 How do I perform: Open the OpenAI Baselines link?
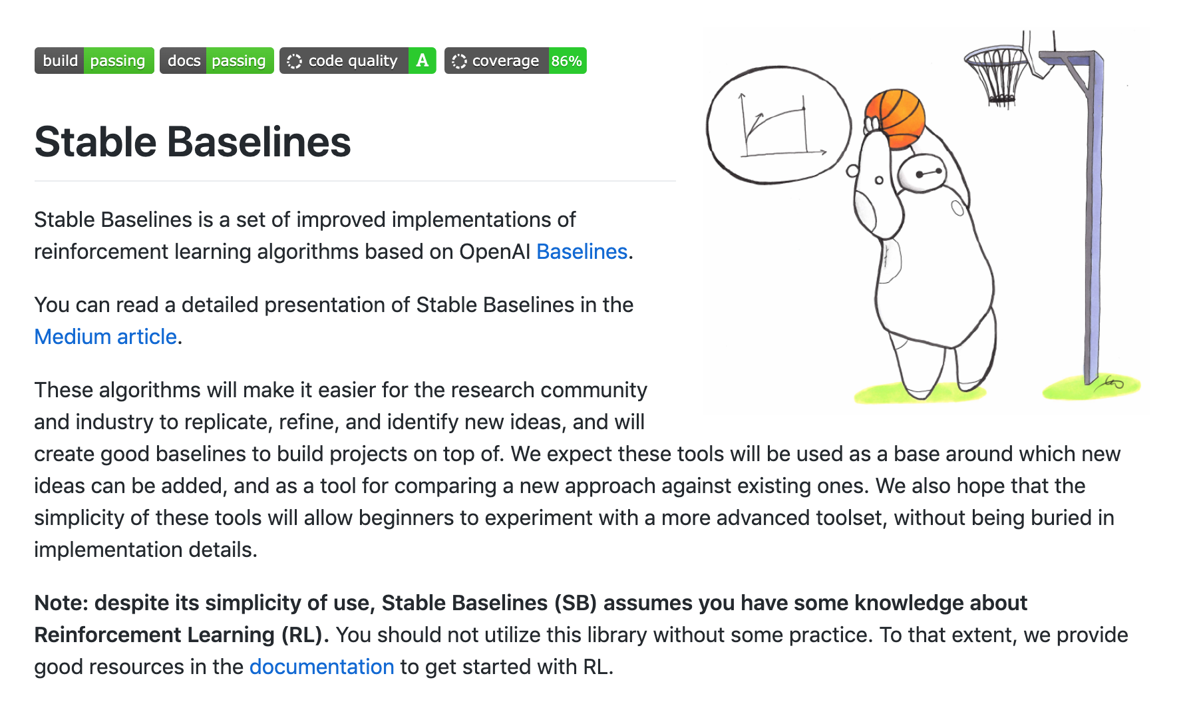click(x=582, y=252)
